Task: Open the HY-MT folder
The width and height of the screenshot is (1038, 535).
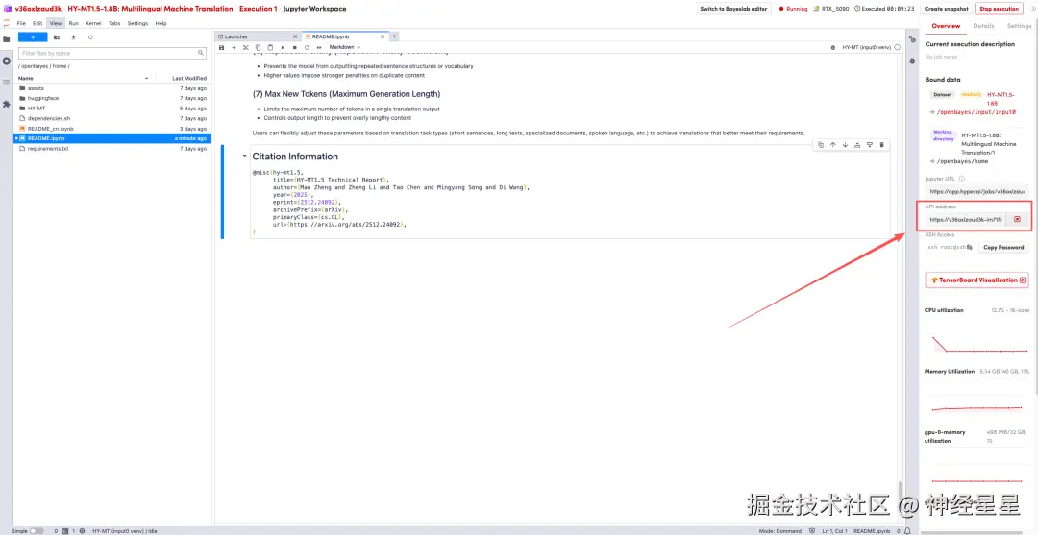Action: coord(37,109)
